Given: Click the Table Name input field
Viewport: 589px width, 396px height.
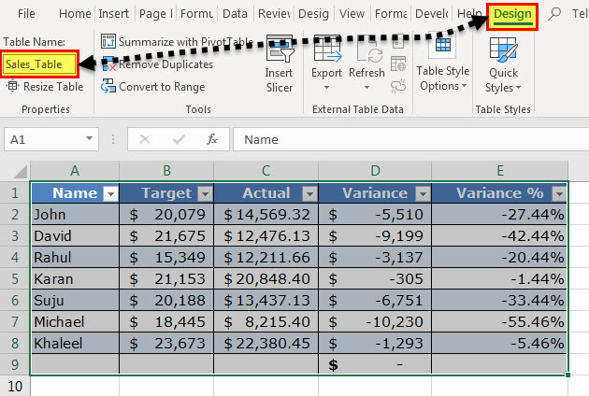Looking at the screenshot, I should click(38, 64).
